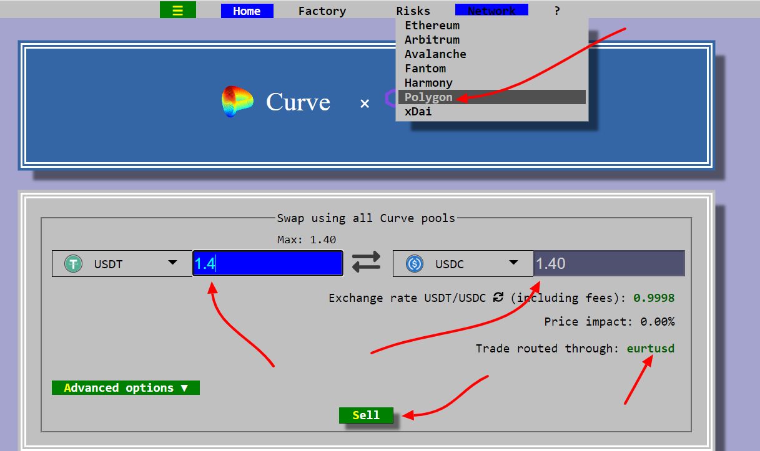Click the USDC coin icon
Viewport: 760px width, 451px height.
click(415, 264)
